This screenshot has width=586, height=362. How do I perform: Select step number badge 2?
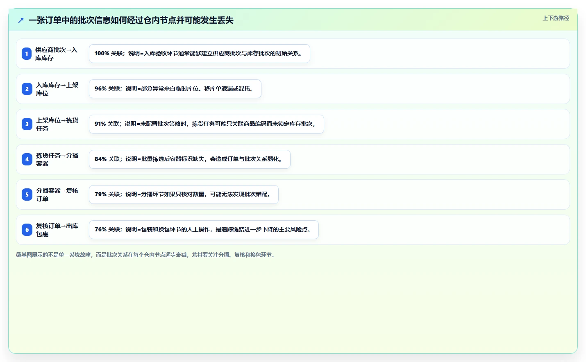coord(27,89)
